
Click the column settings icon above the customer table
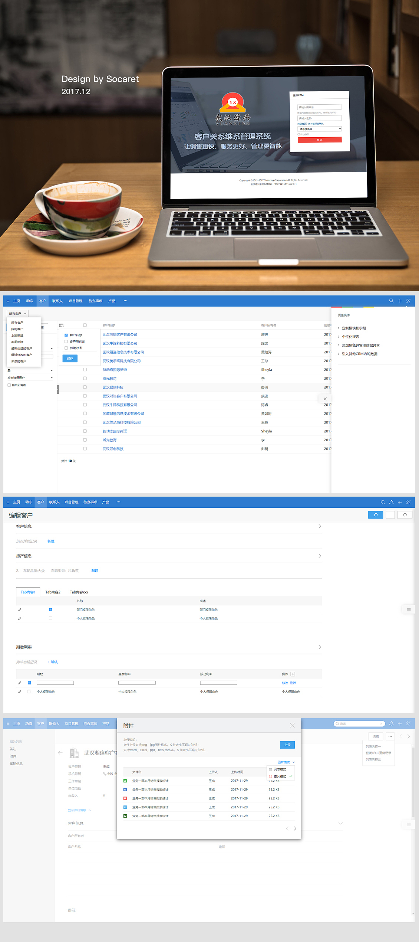pyautogui.click(x=62, y=325)
